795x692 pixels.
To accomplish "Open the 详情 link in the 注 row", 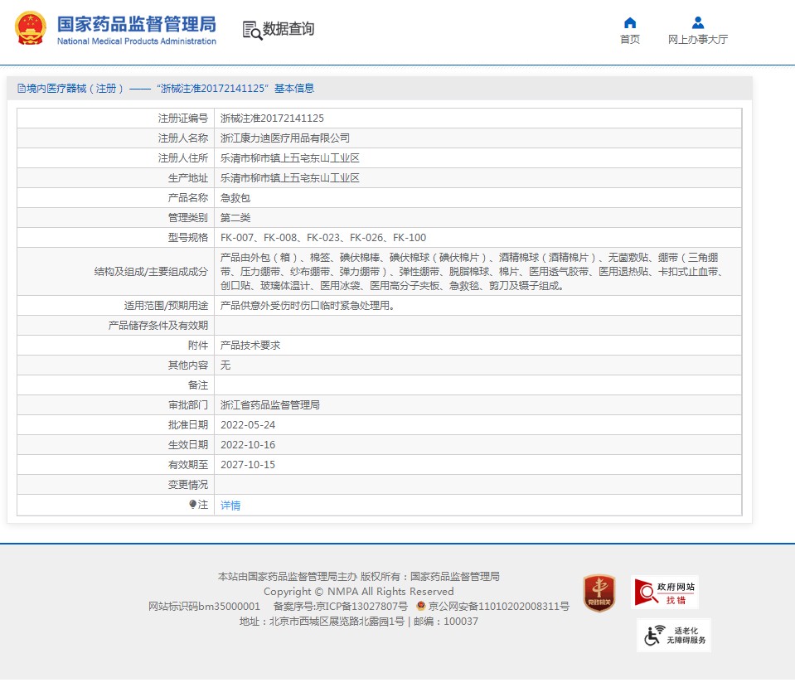I will pos(230,506).
